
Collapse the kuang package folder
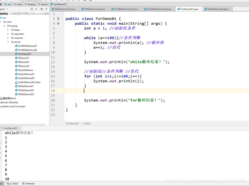4,26
